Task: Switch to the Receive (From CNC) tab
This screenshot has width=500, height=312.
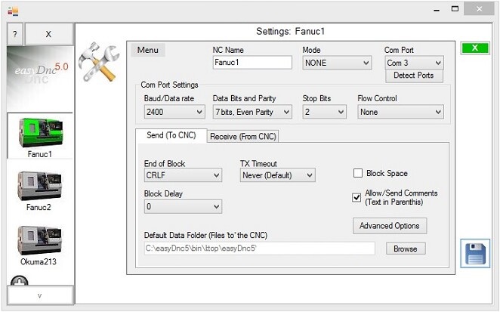Action: point(242,136)
